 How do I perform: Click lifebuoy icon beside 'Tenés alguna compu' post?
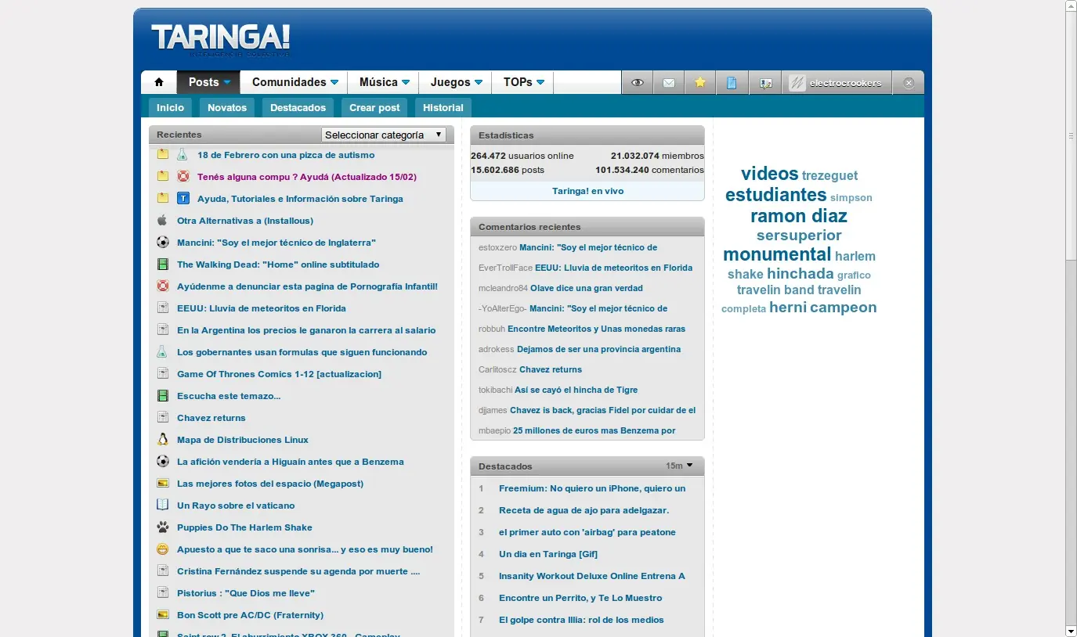click(x=183, y=177)
